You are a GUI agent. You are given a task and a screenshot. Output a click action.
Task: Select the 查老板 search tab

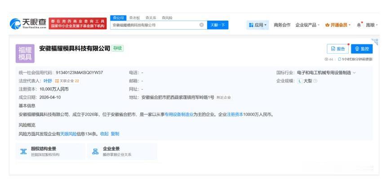134,18
